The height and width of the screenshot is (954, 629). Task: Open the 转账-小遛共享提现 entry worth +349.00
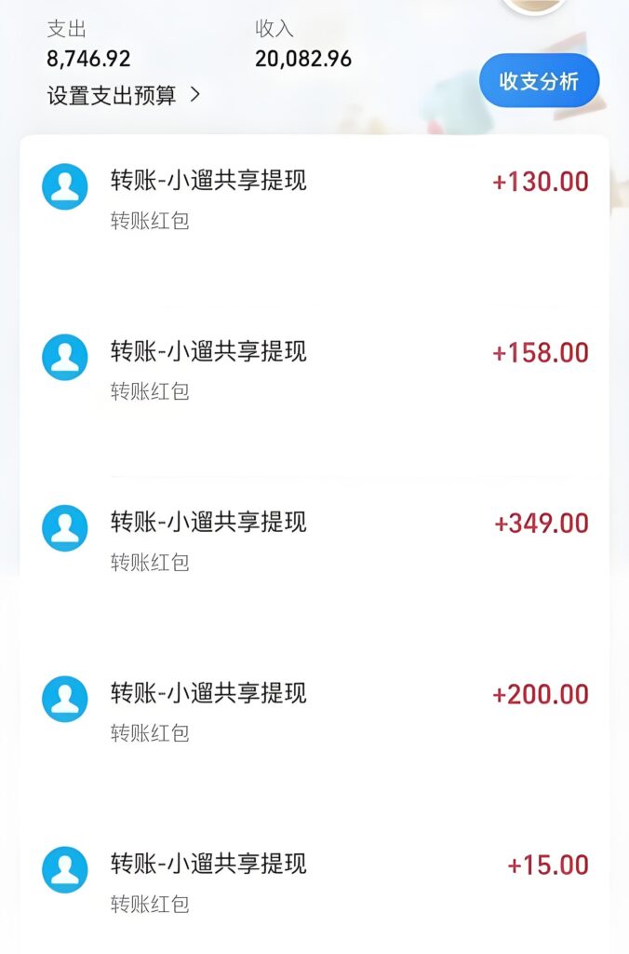click(x=208, y=523)
